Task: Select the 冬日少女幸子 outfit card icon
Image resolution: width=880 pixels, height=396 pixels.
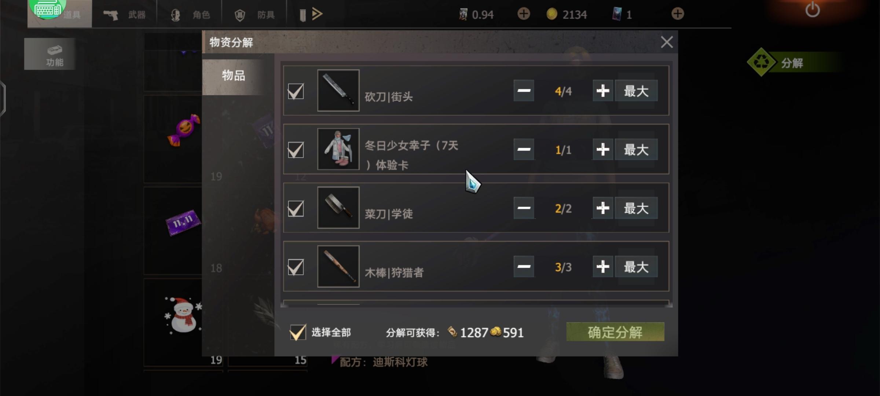Action: click(x=338, y=149)
